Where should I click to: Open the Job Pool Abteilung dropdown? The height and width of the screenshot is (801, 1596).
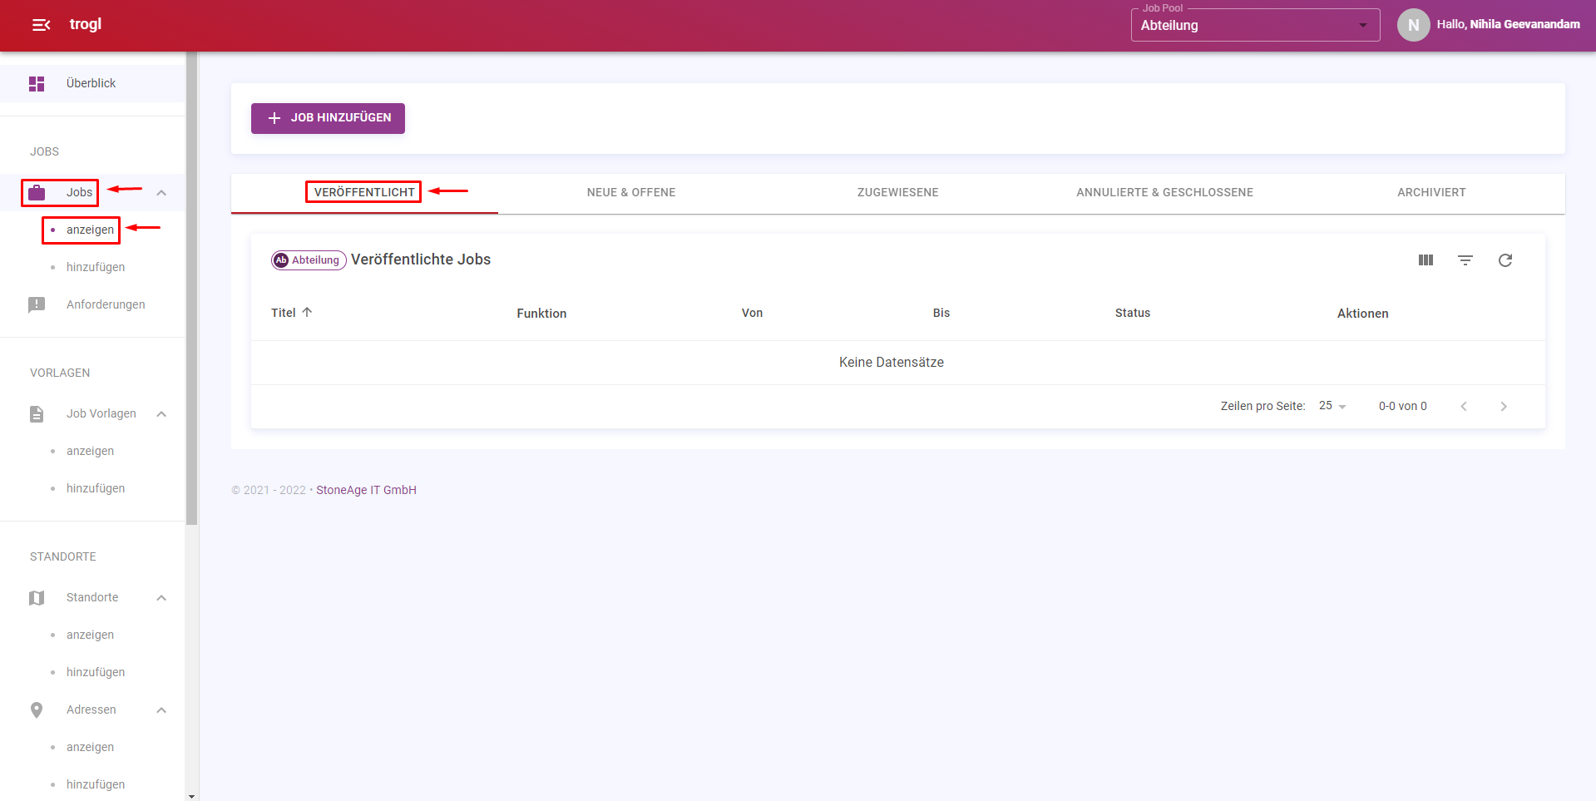click(1254, 25)
